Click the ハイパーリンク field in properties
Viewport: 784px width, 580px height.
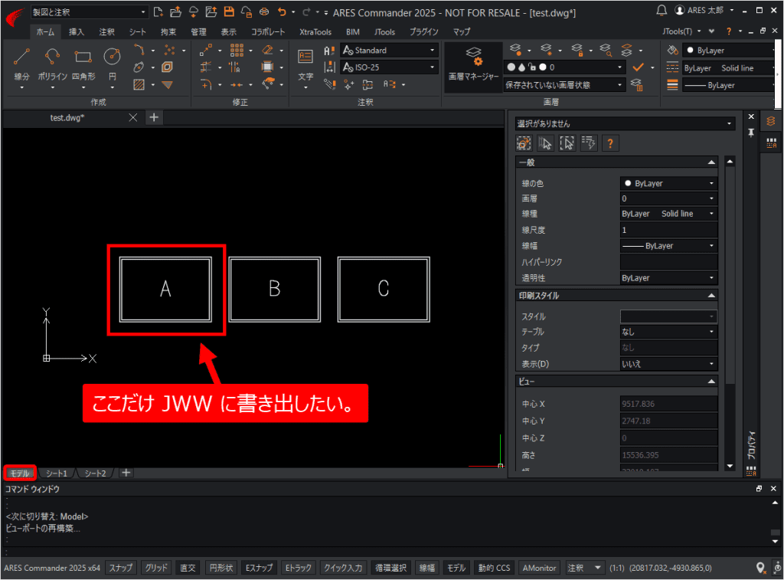pyautogui.click(x=668, y=262)
